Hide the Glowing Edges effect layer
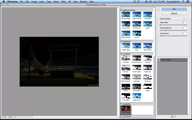This screenshot has width=192, height=120. point(159,60)
